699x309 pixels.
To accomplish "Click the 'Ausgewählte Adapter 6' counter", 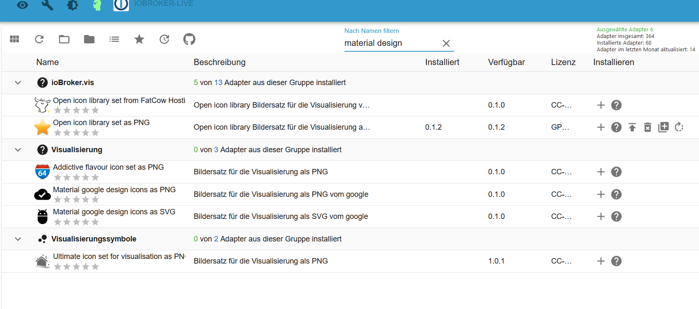I will tap(625, 30).
